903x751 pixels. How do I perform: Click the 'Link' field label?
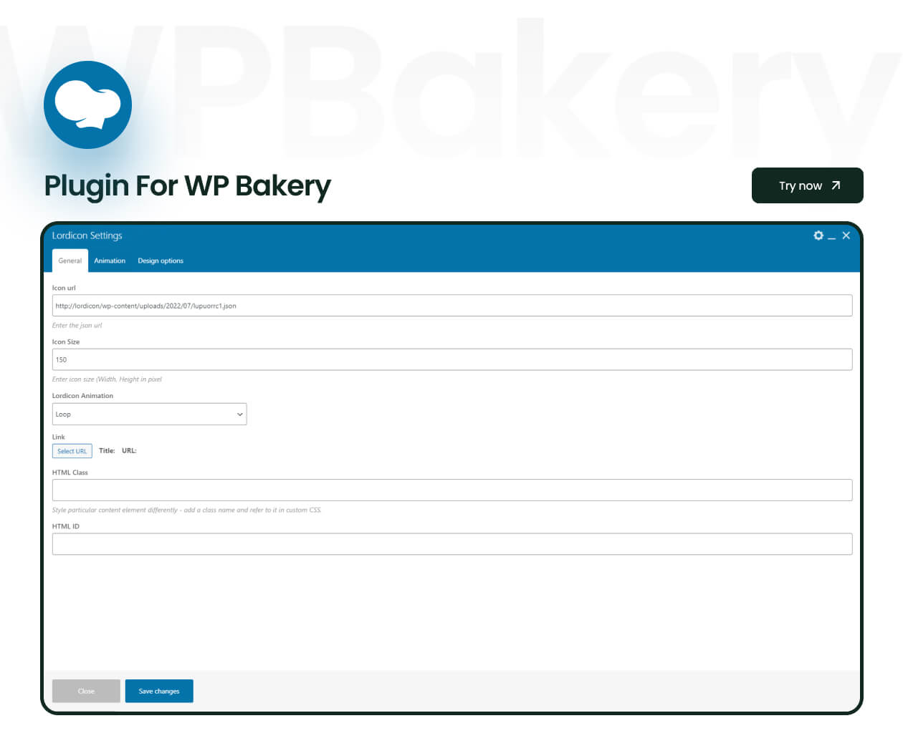pyautogui.click(x=59, y=437)
